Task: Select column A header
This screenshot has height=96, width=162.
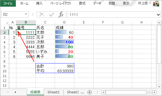Action: (13, 22)
